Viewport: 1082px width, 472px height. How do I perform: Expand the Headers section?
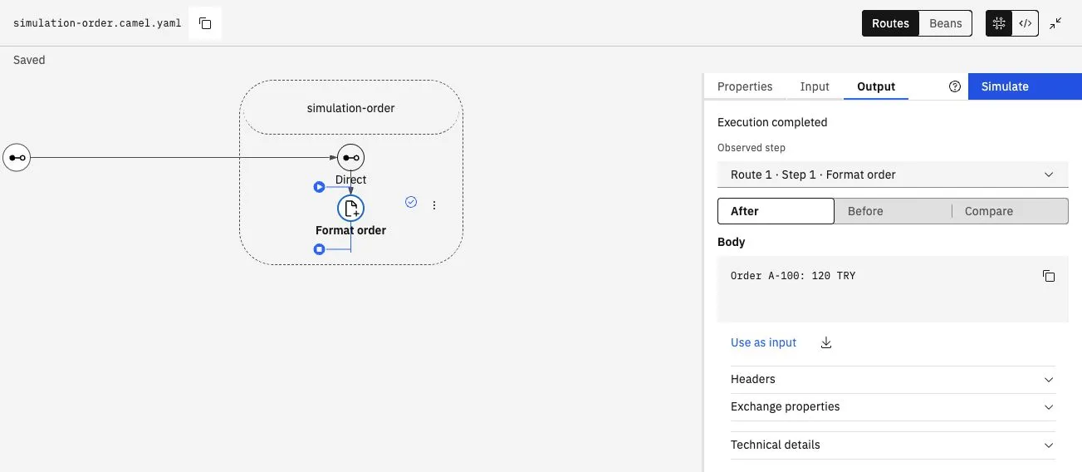(x=893, y=379)
